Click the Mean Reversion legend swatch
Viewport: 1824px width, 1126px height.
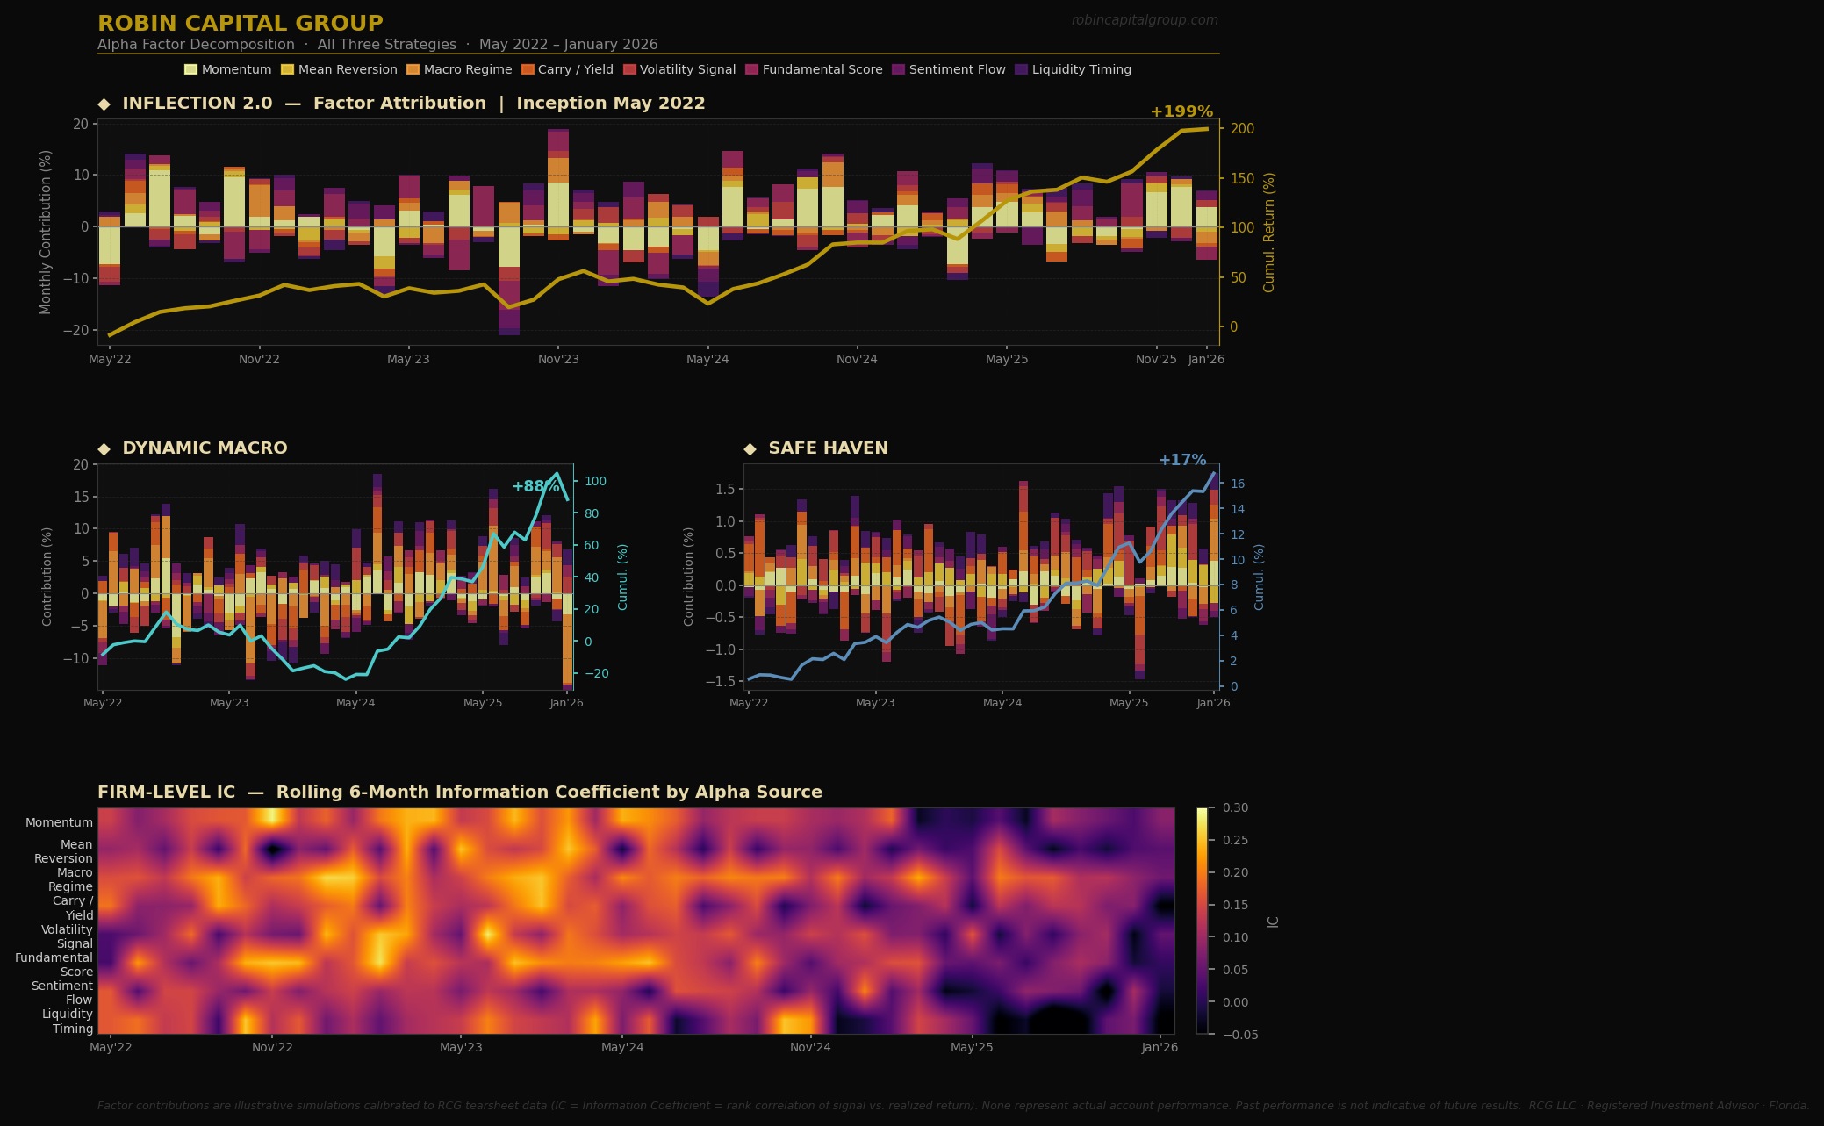coord(287,69)
